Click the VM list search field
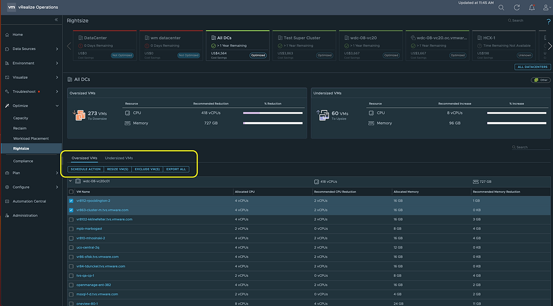The height and width of the screenshot is (306, 553). coord(531,147)
